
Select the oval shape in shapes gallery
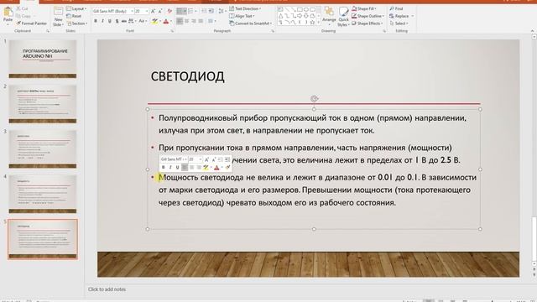coord(306,9)
